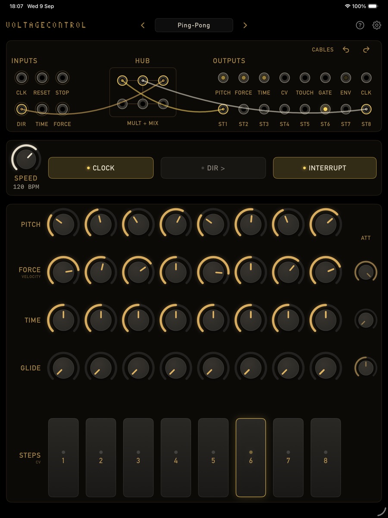Screen dimensions: 388x518
Task: Activate step 8 pad
Action: coord(326,458)
